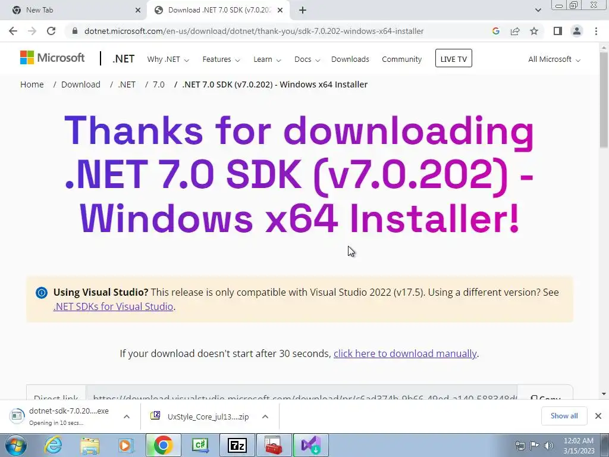This screenshot has width=609, height=457.
Task: Click the Microsoft logo
Action: pyautogui.click(x=52, y=58)
